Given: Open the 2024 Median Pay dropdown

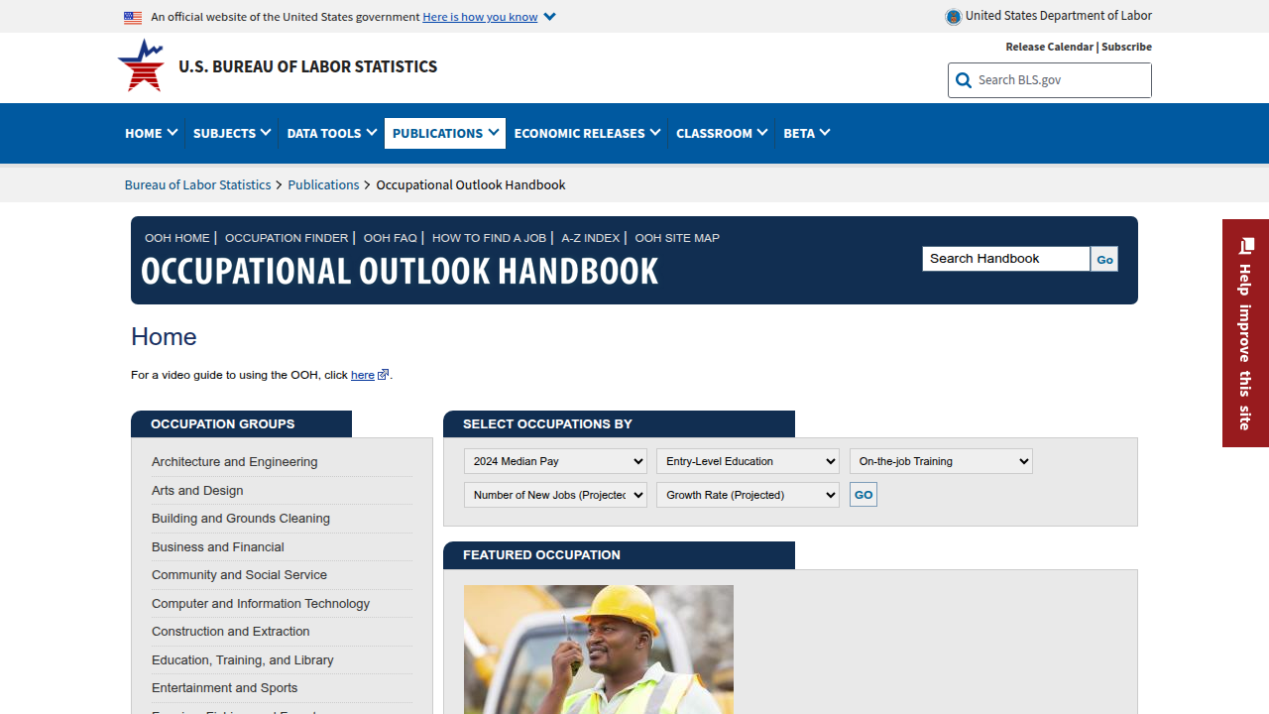Looking at the screenshot, I should [555, 461].
